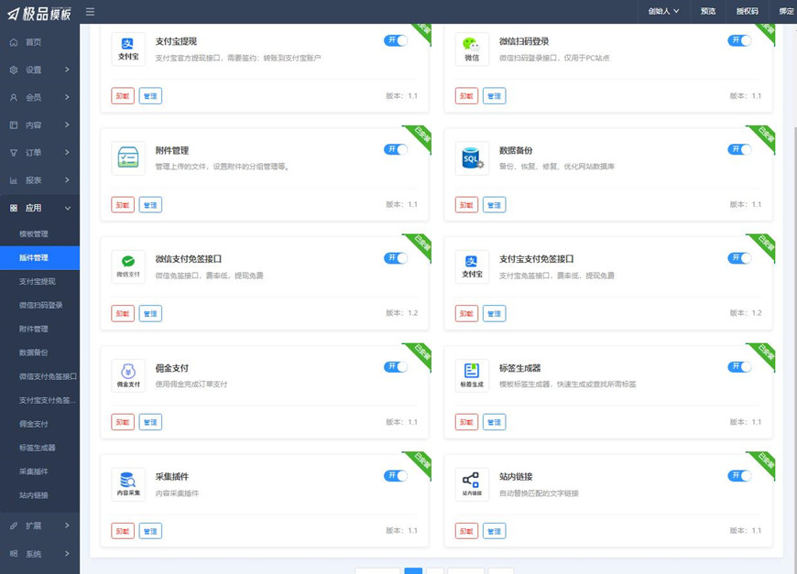The height and width of the screenshot is (574, 797).
Task: Click 管理 for the 附件管理 plugin
Action: 150,205
